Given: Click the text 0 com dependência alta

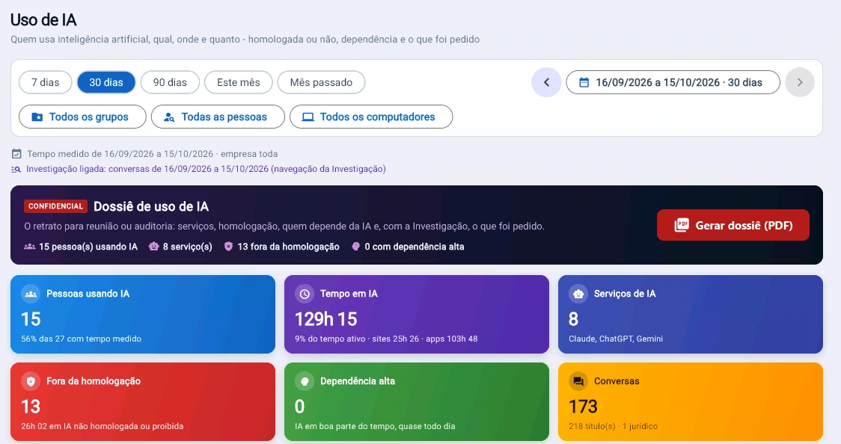Looking at the screenshot, I should click(415, 247).
